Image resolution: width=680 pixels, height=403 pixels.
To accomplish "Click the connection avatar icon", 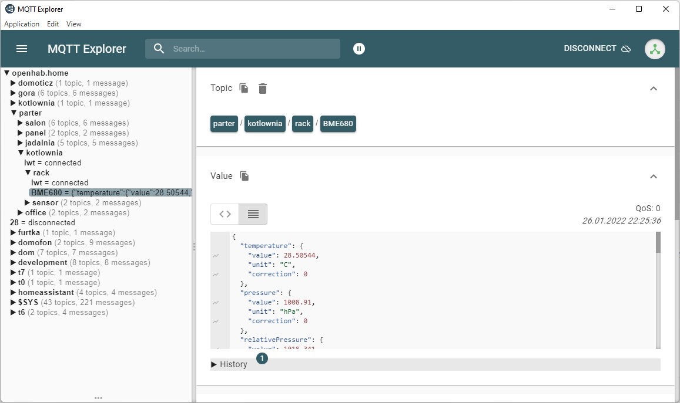I will coord(655,49).
